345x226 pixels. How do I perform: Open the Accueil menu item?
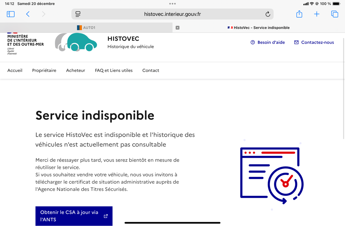pos(15,70)
